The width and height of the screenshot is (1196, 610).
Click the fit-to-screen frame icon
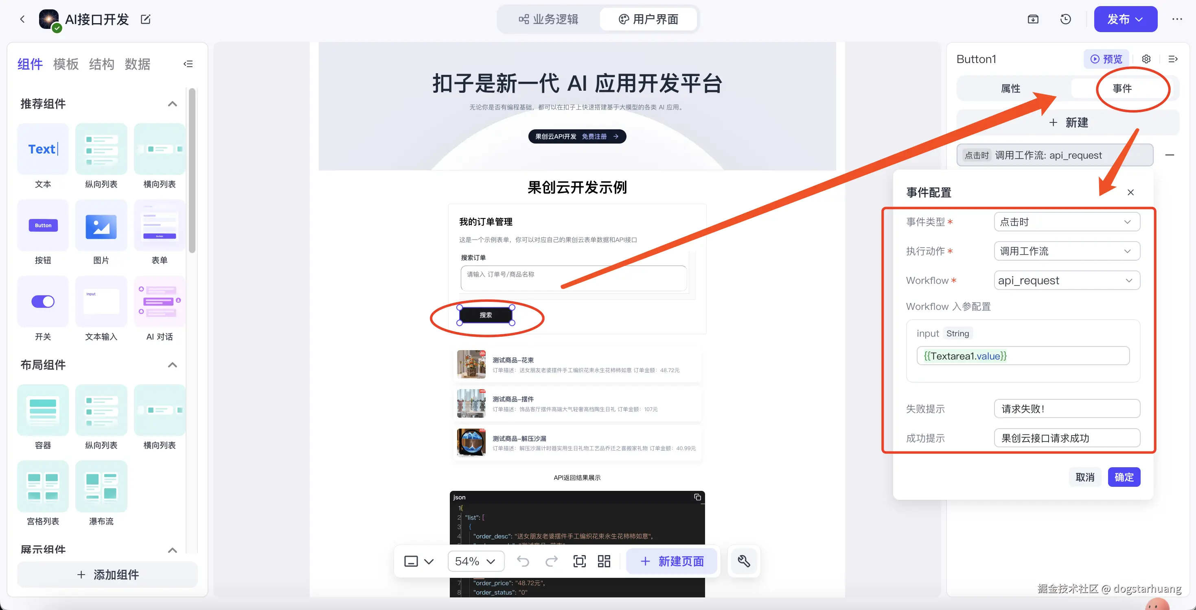[579, 561]
